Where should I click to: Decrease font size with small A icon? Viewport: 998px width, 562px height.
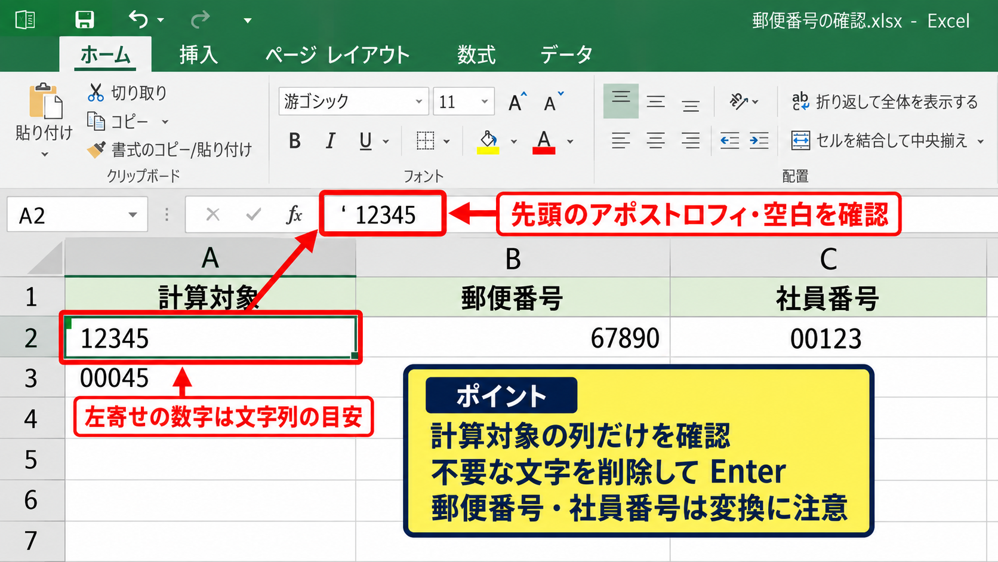coord(553,102)
